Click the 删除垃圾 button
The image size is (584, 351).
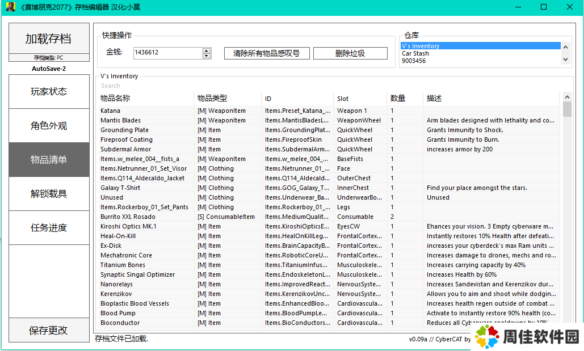350,53
